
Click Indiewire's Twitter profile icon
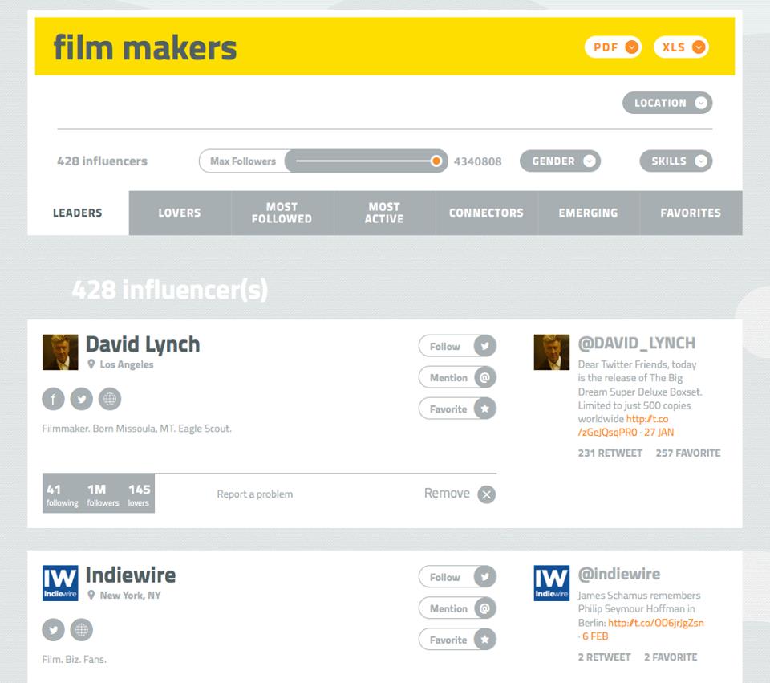(53, 630)
